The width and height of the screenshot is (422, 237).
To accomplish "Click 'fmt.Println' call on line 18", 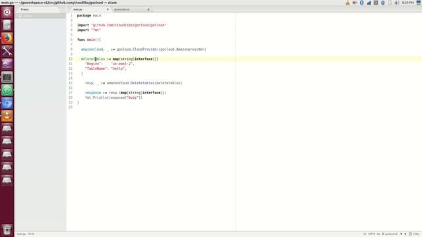I will 96,97.
